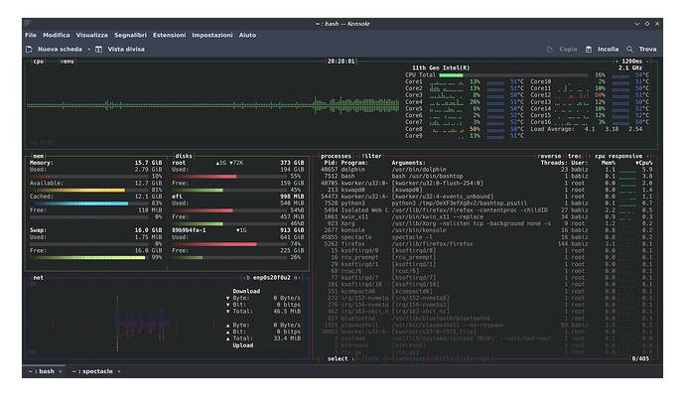
Task: Toggle reverse sorting in processes panel
Action: click(550, 156)
